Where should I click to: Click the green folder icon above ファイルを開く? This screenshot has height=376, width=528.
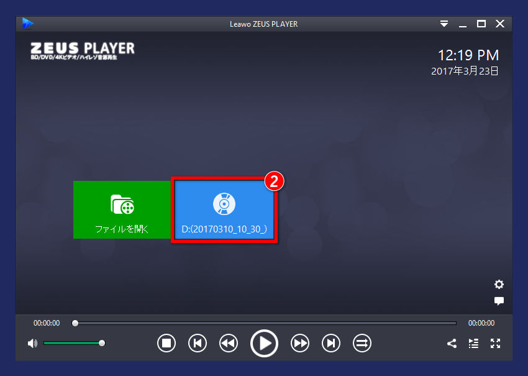pos(121,203)
